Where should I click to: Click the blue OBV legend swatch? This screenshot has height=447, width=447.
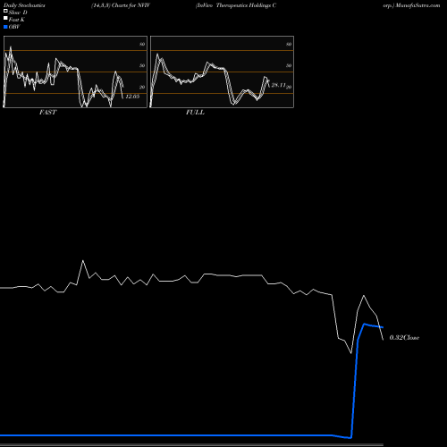point(5,27)
